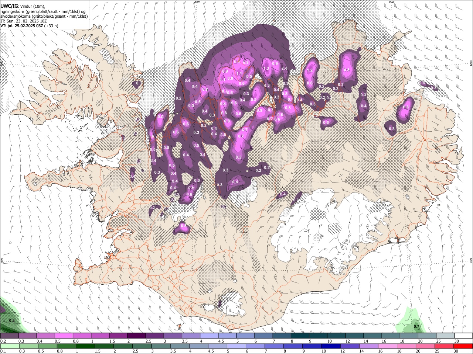Click the '1.2' snowfall value on the map
The width and height of the screenshot is (473, 354).
[x=310, y=70]
